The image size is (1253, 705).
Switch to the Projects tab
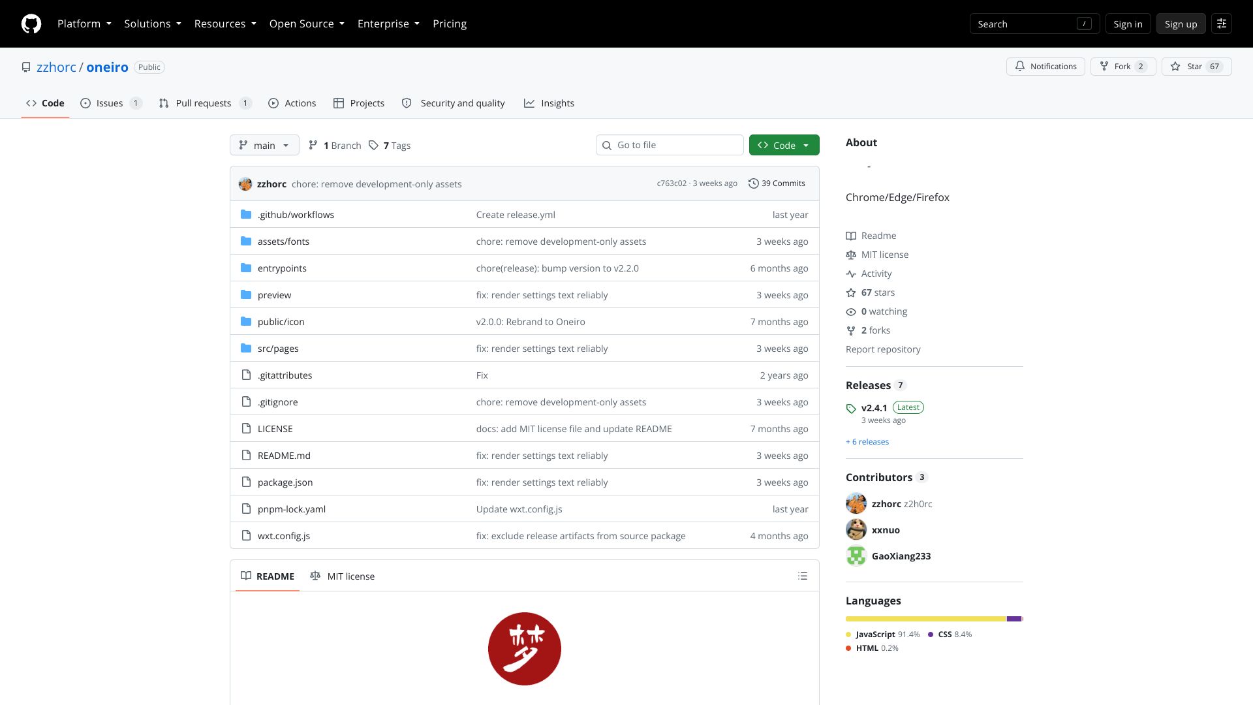pos(358,103)
